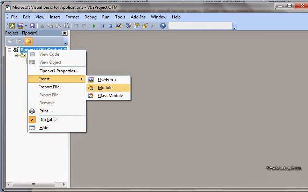Screen dimensions: 308x192
Task: Expand Insert submenu in context menu
Action: [x=57, y=79]
